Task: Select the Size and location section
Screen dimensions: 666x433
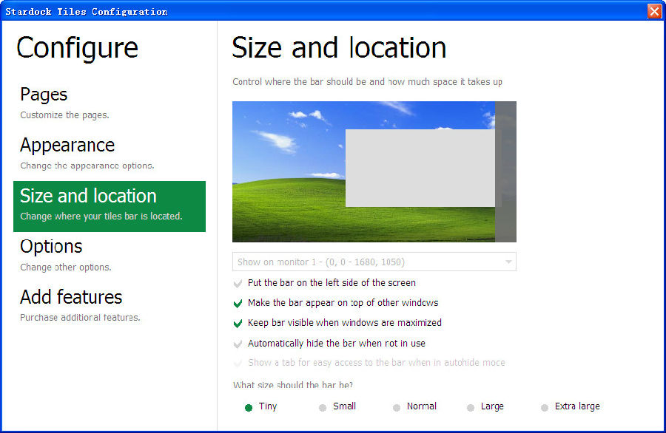Action: (x=87, y=197)
